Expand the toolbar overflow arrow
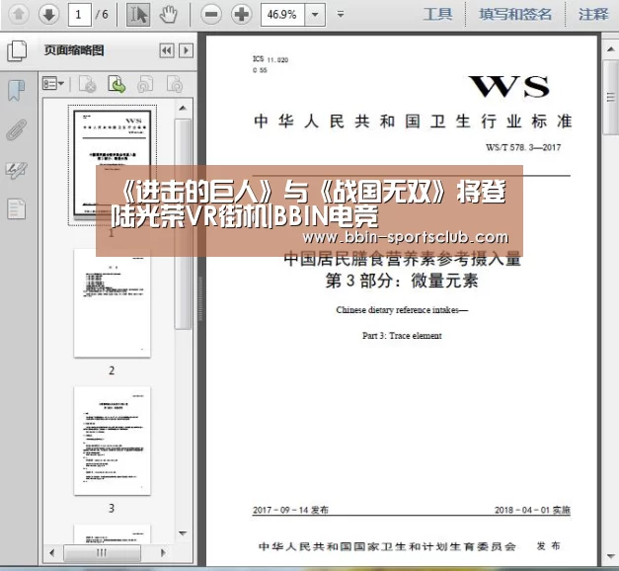Screen dimensions: 619x571 [341, 15]
